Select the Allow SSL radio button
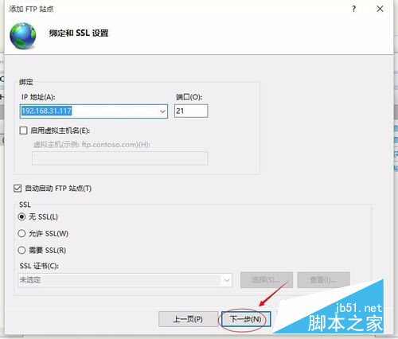This screenshot has width=398, height=339. 21,233
